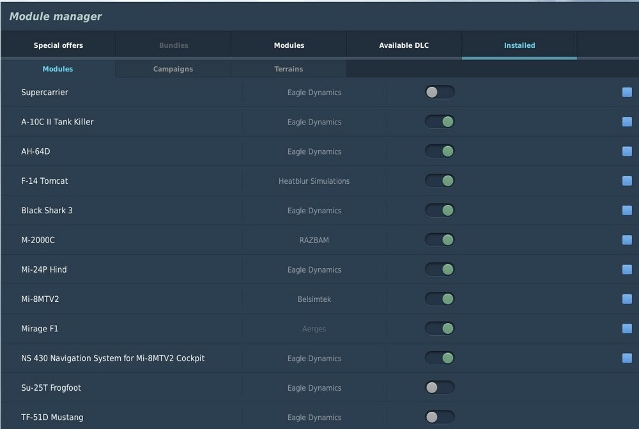This screenshot has height=429, width=639.
Task: Click the blue square icon for Supercarrier
Action: pyautogui.click(x=627, y=93)
